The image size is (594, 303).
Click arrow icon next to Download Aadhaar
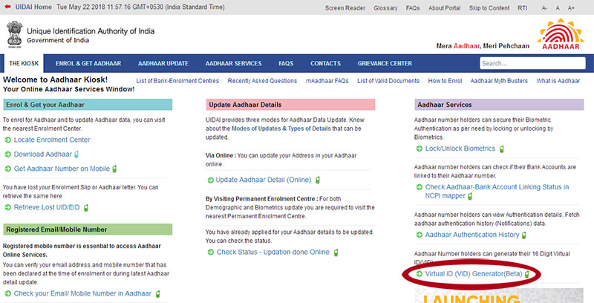click(x=8, y=154)
